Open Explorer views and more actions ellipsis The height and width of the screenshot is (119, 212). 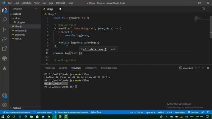coord(36,9)
